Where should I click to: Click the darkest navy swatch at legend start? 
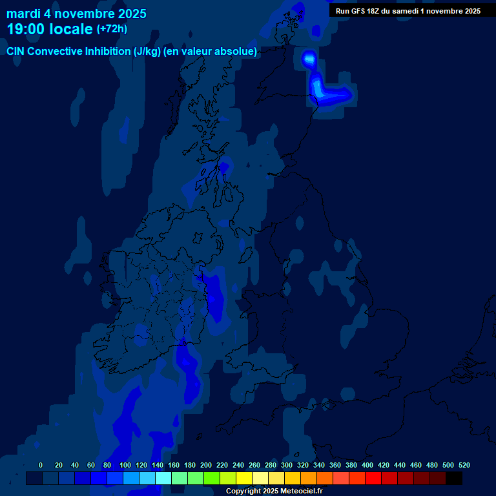(x=34, y=479)
